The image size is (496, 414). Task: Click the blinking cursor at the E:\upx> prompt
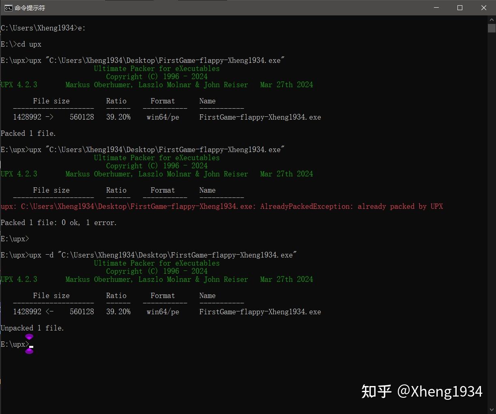click(32, 346)
